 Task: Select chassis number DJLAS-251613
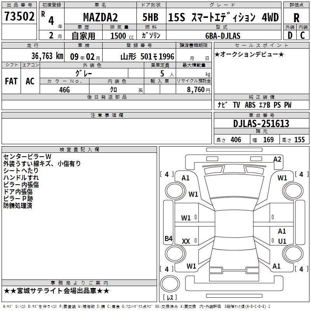[x=261, y=124]
